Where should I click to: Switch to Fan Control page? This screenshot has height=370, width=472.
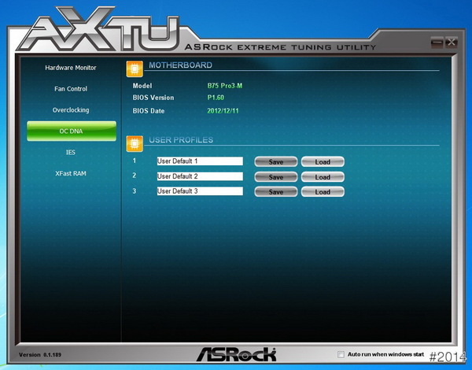pyautogui.click(x=71, y=89)
